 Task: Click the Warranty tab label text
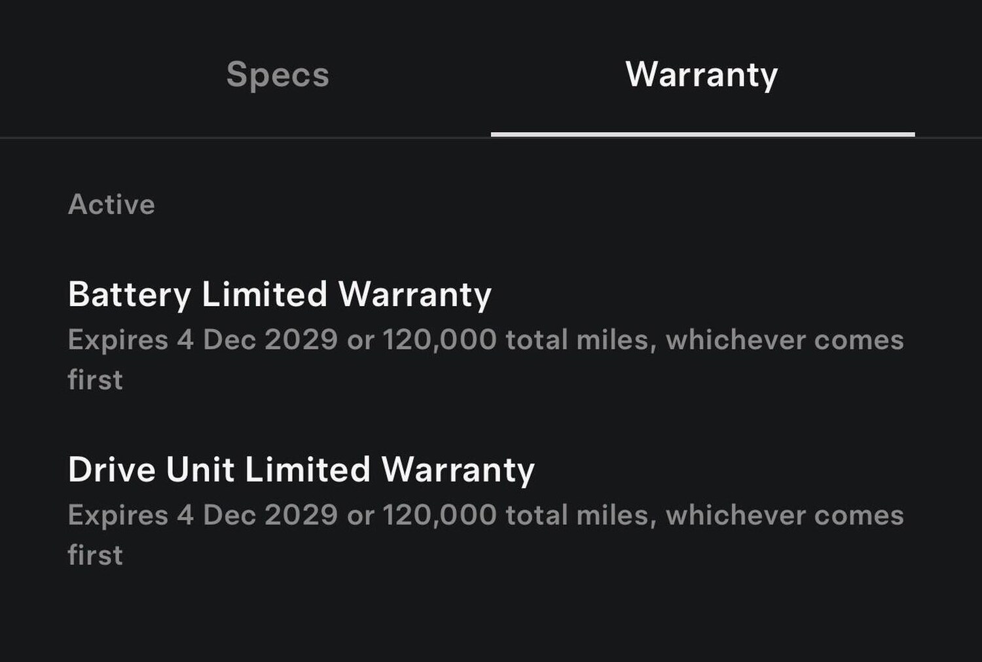click(701, 74)
